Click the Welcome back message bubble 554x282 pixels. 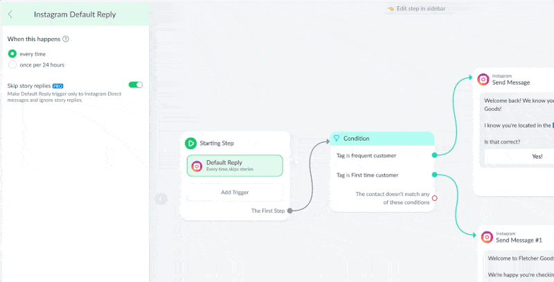tap(517, 130)
